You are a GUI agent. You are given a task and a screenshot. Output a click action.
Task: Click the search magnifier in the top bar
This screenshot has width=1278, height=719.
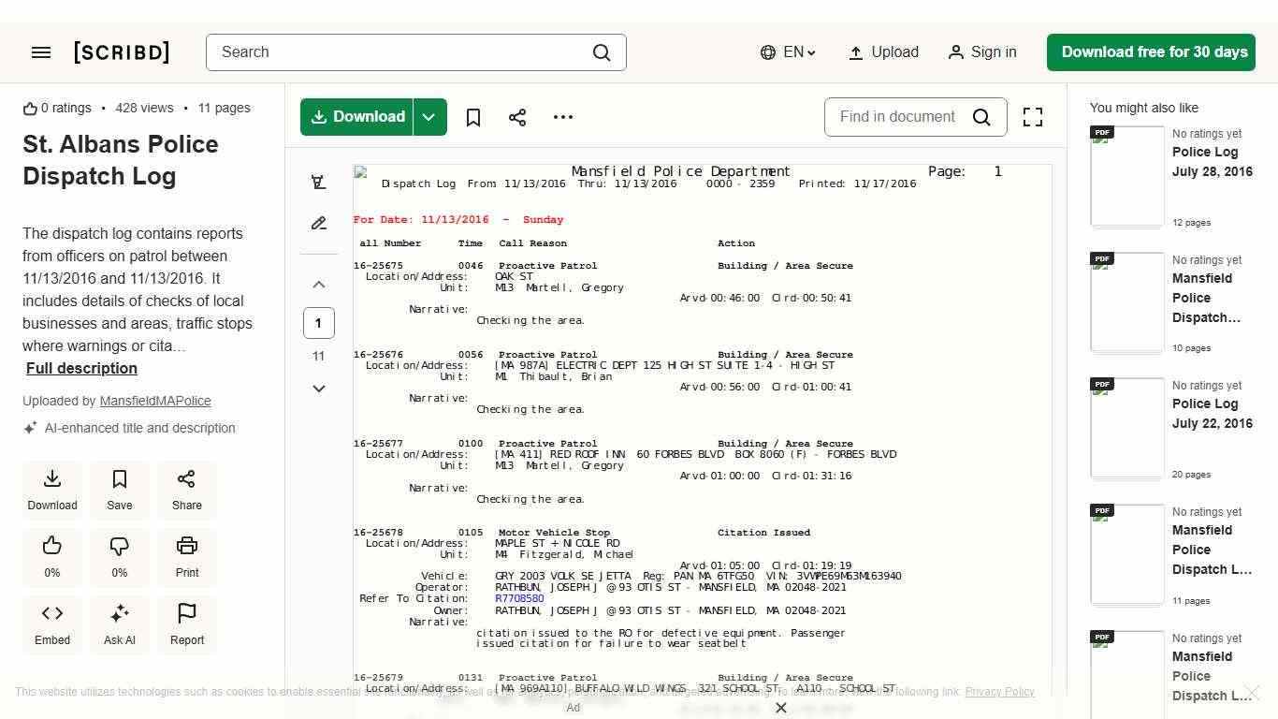click(x=602, y=52)
